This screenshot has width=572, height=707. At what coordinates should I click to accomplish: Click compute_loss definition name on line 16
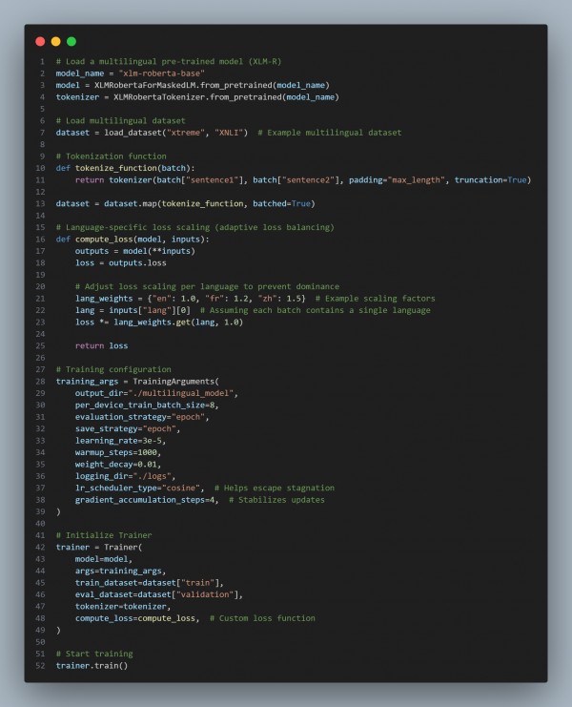(x=104, y=239)
